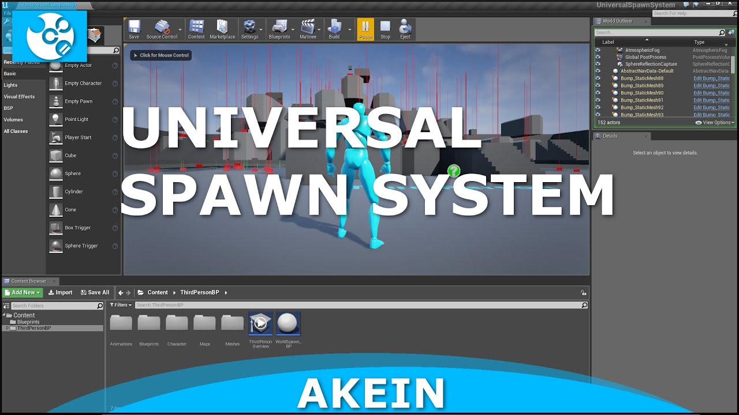Pause the running simulation
Image resolution: width=739 pixels, height=415 pixels.
(365, 29)
